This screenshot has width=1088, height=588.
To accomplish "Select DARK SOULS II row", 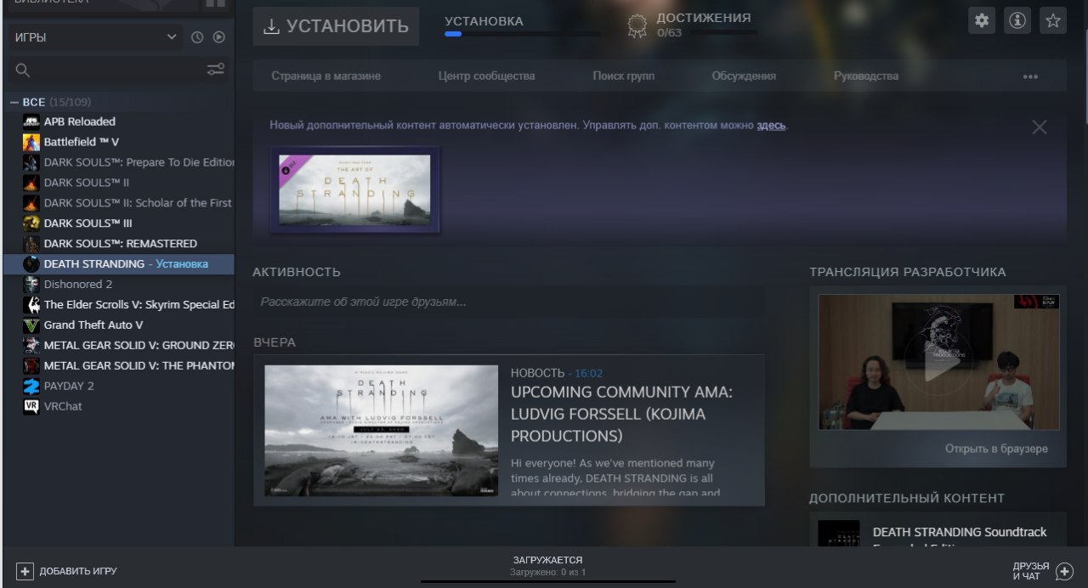I will (x=119, y=183).
